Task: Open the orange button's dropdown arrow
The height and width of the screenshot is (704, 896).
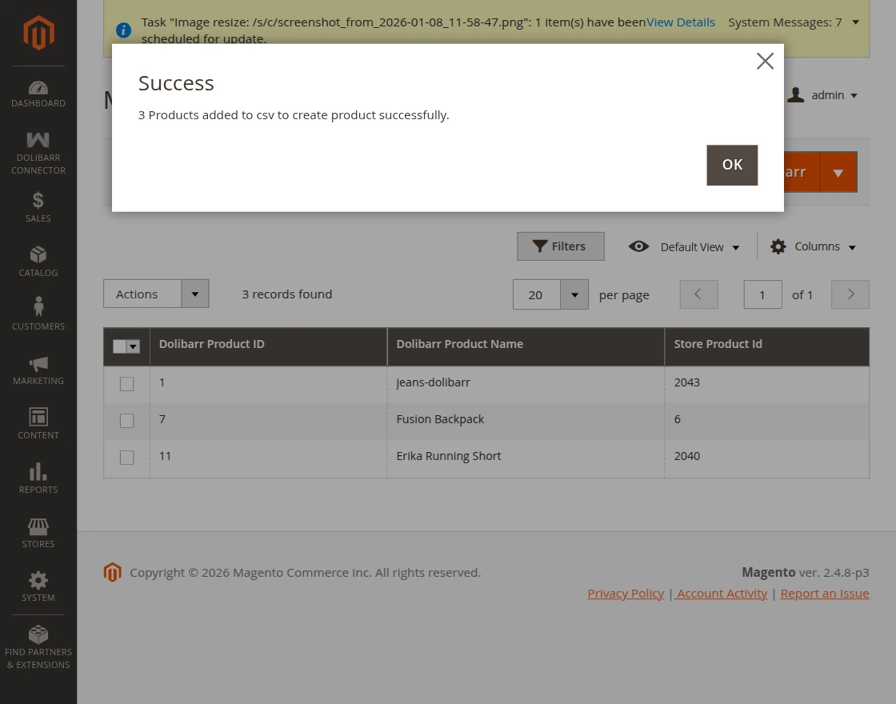Action: pos(838,172)
